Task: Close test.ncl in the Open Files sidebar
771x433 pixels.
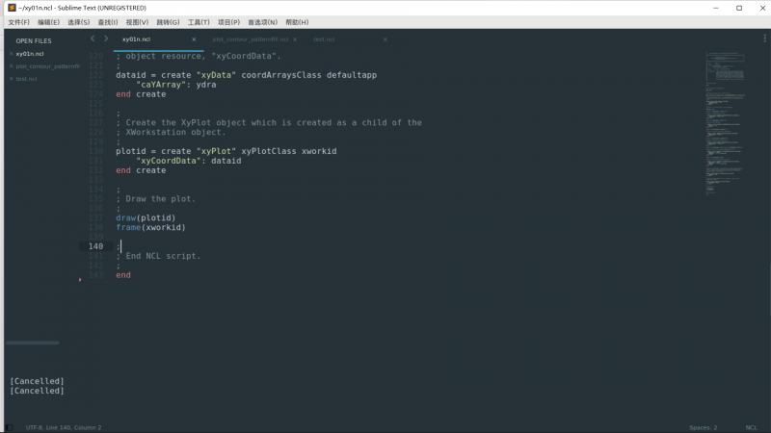Action: click(11, 79)
